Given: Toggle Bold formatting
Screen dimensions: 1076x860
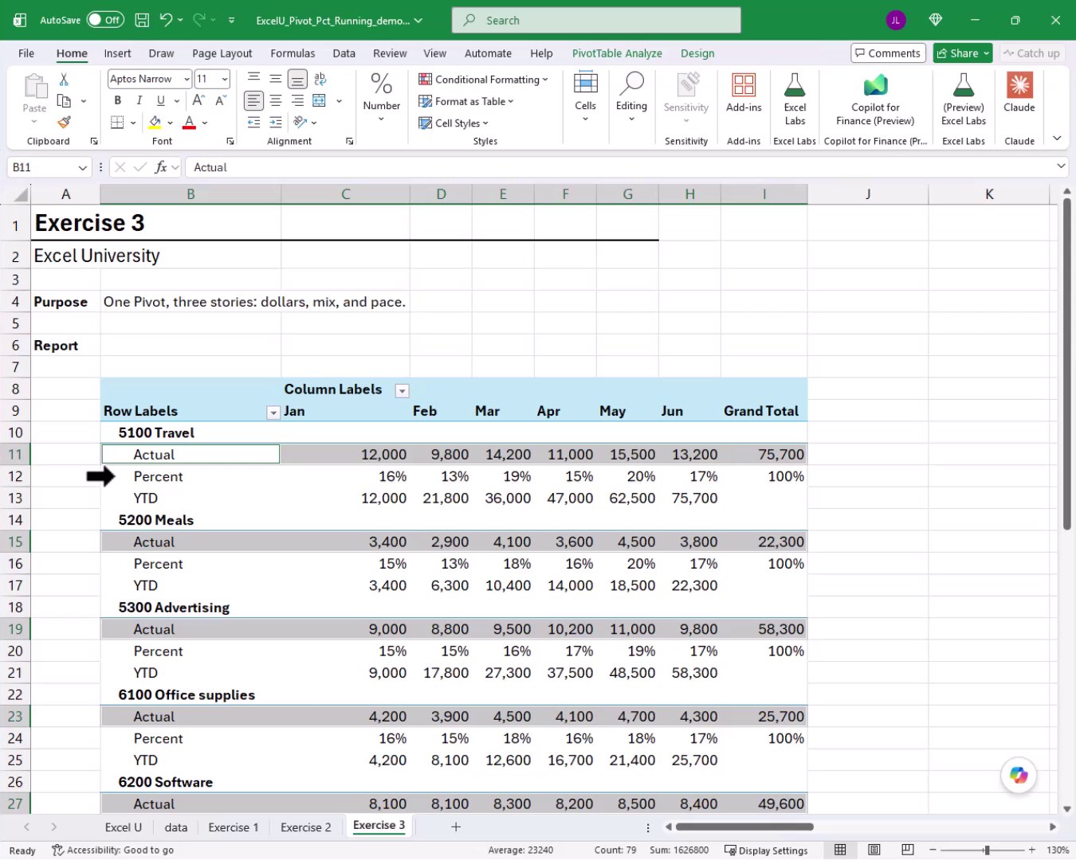Looking at the screenshot, I should point(118,100).
